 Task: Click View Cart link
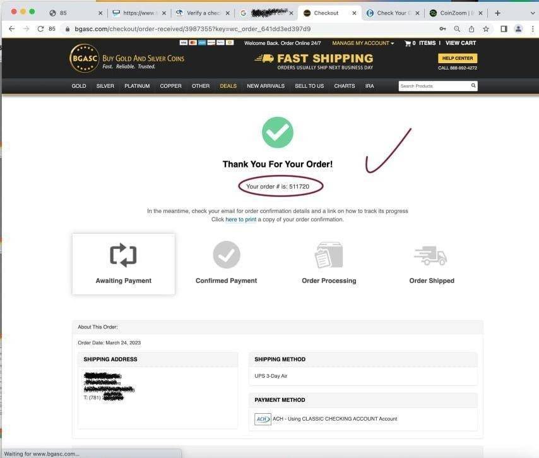click(x=461, y=43)
